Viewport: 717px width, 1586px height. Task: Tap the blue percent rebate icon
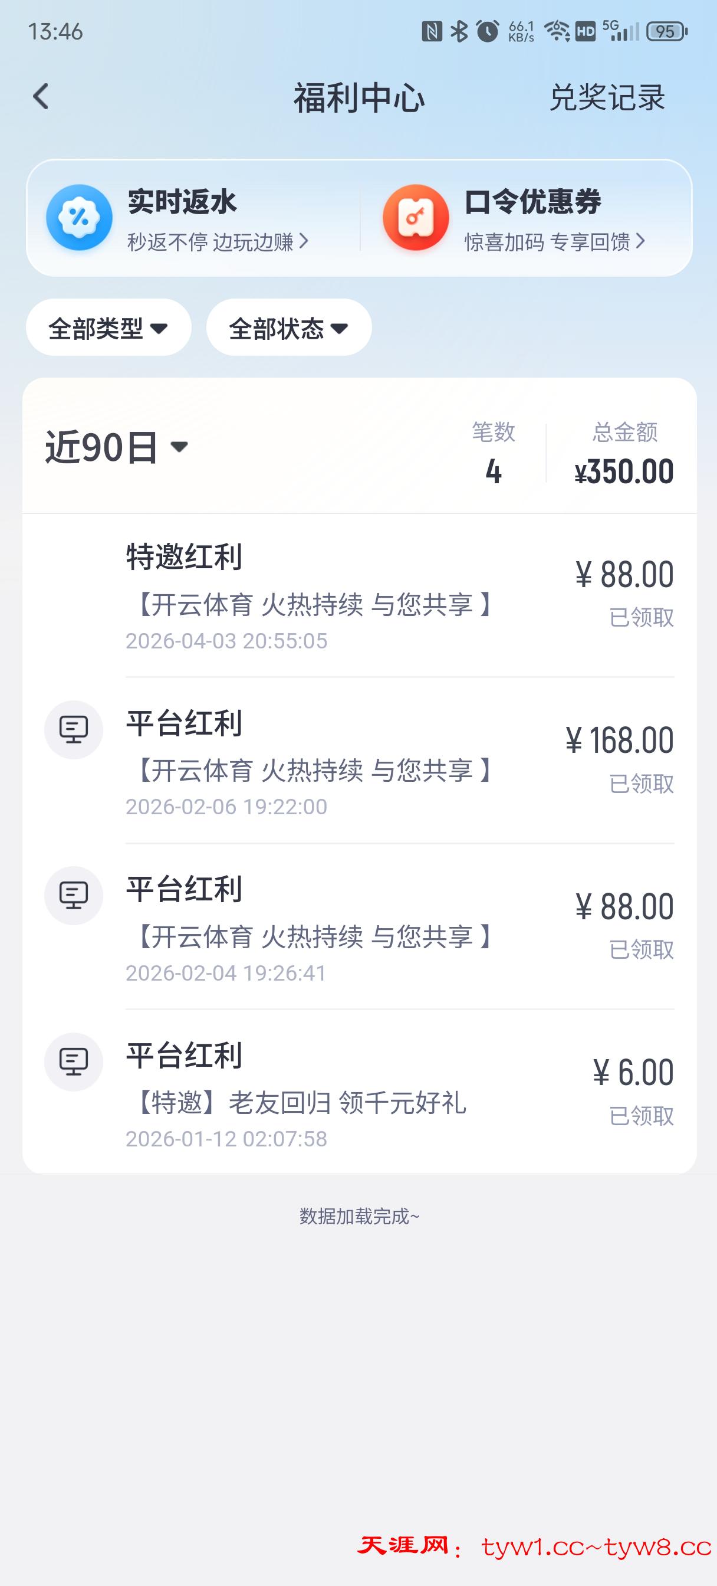tap(80, 217)
